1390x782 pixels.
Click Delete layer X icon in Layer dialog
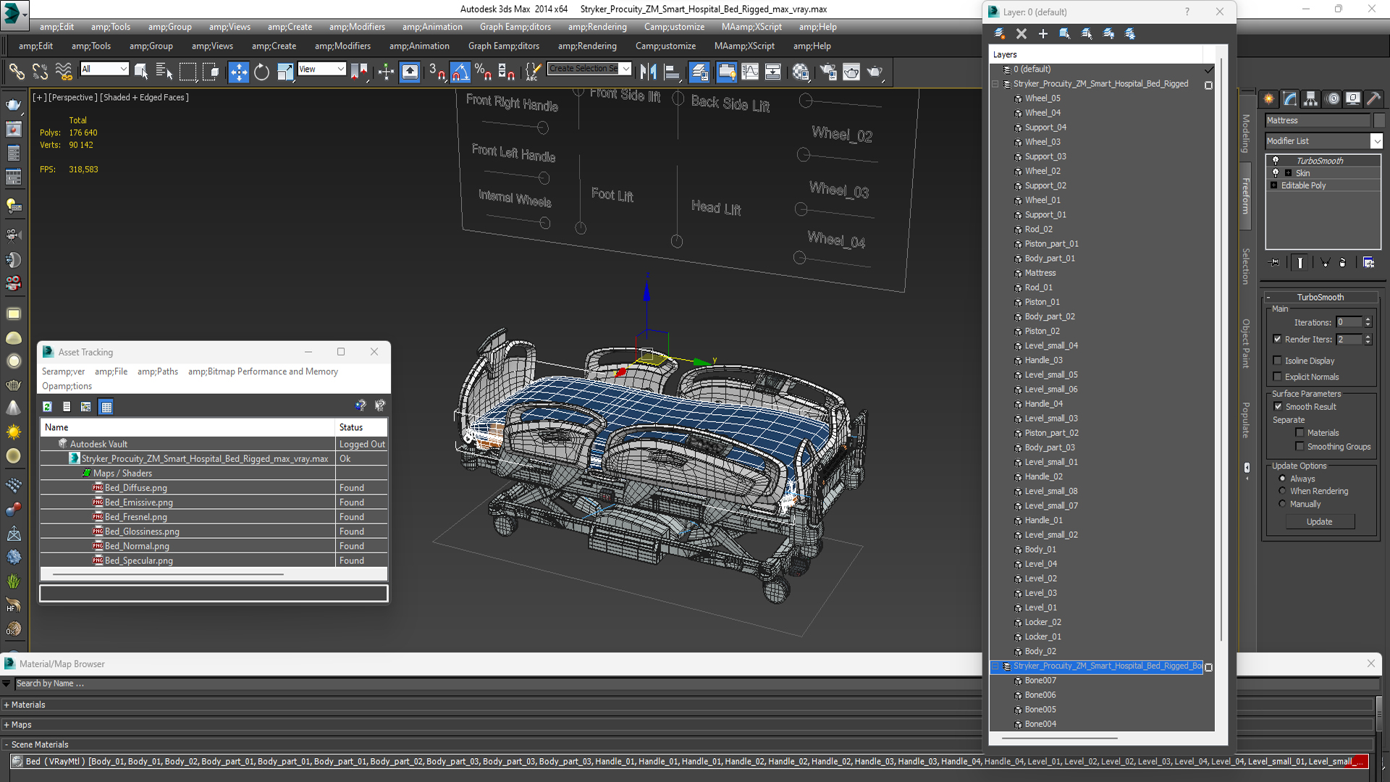click(x=1022, y=33)
